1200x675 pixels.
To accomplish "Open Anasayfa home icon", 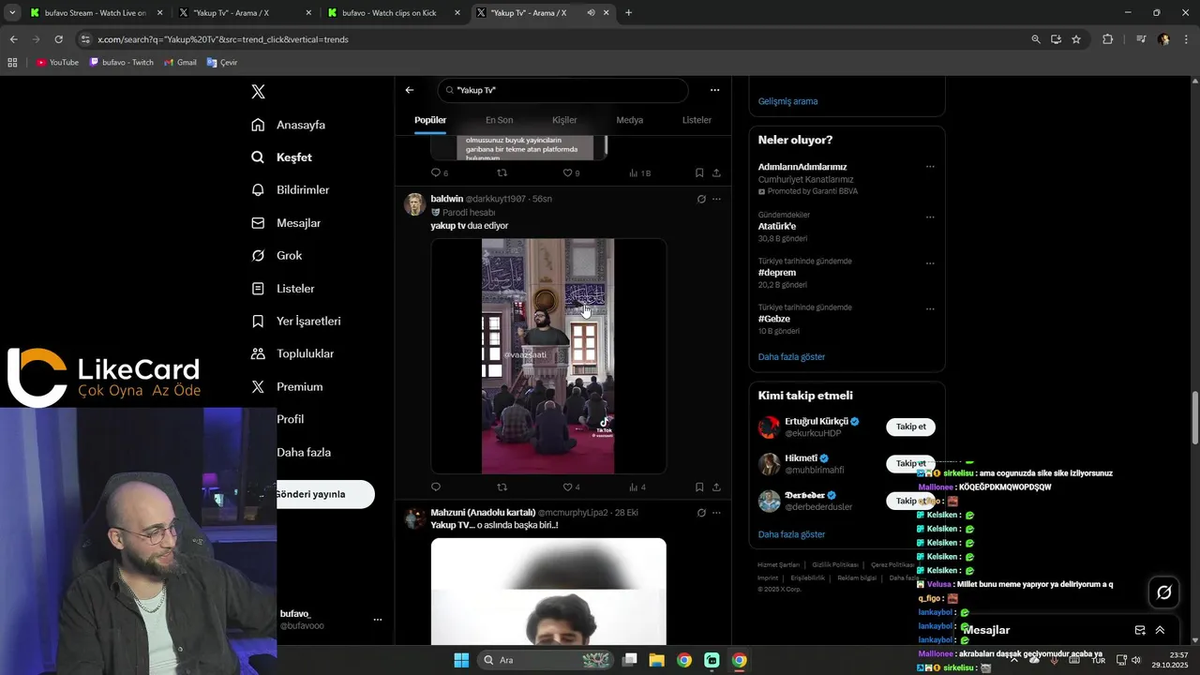I will pos(258,125).
